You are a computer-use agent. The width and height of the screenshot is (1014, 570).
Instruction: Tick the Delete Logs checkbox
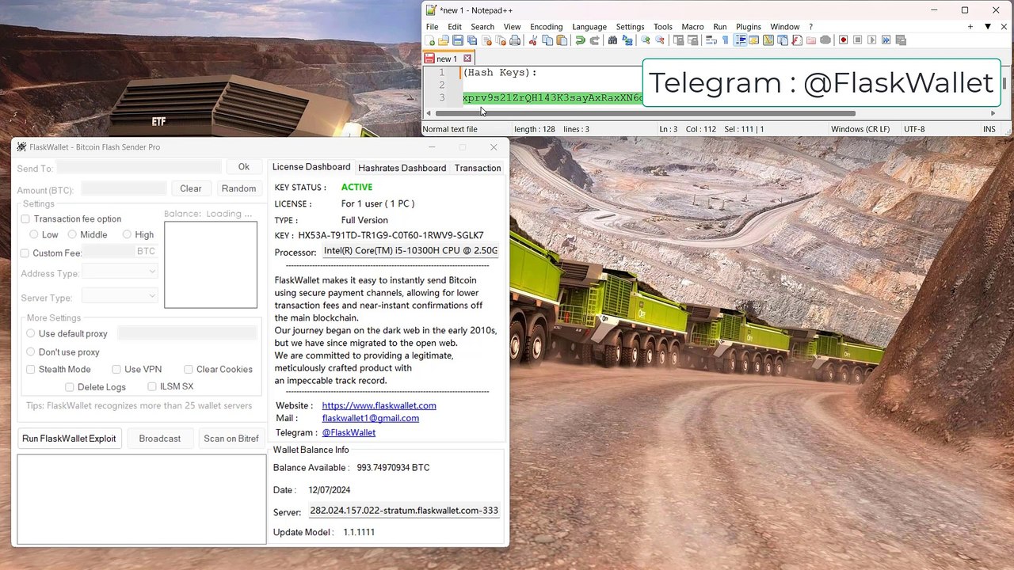[70, 387]
